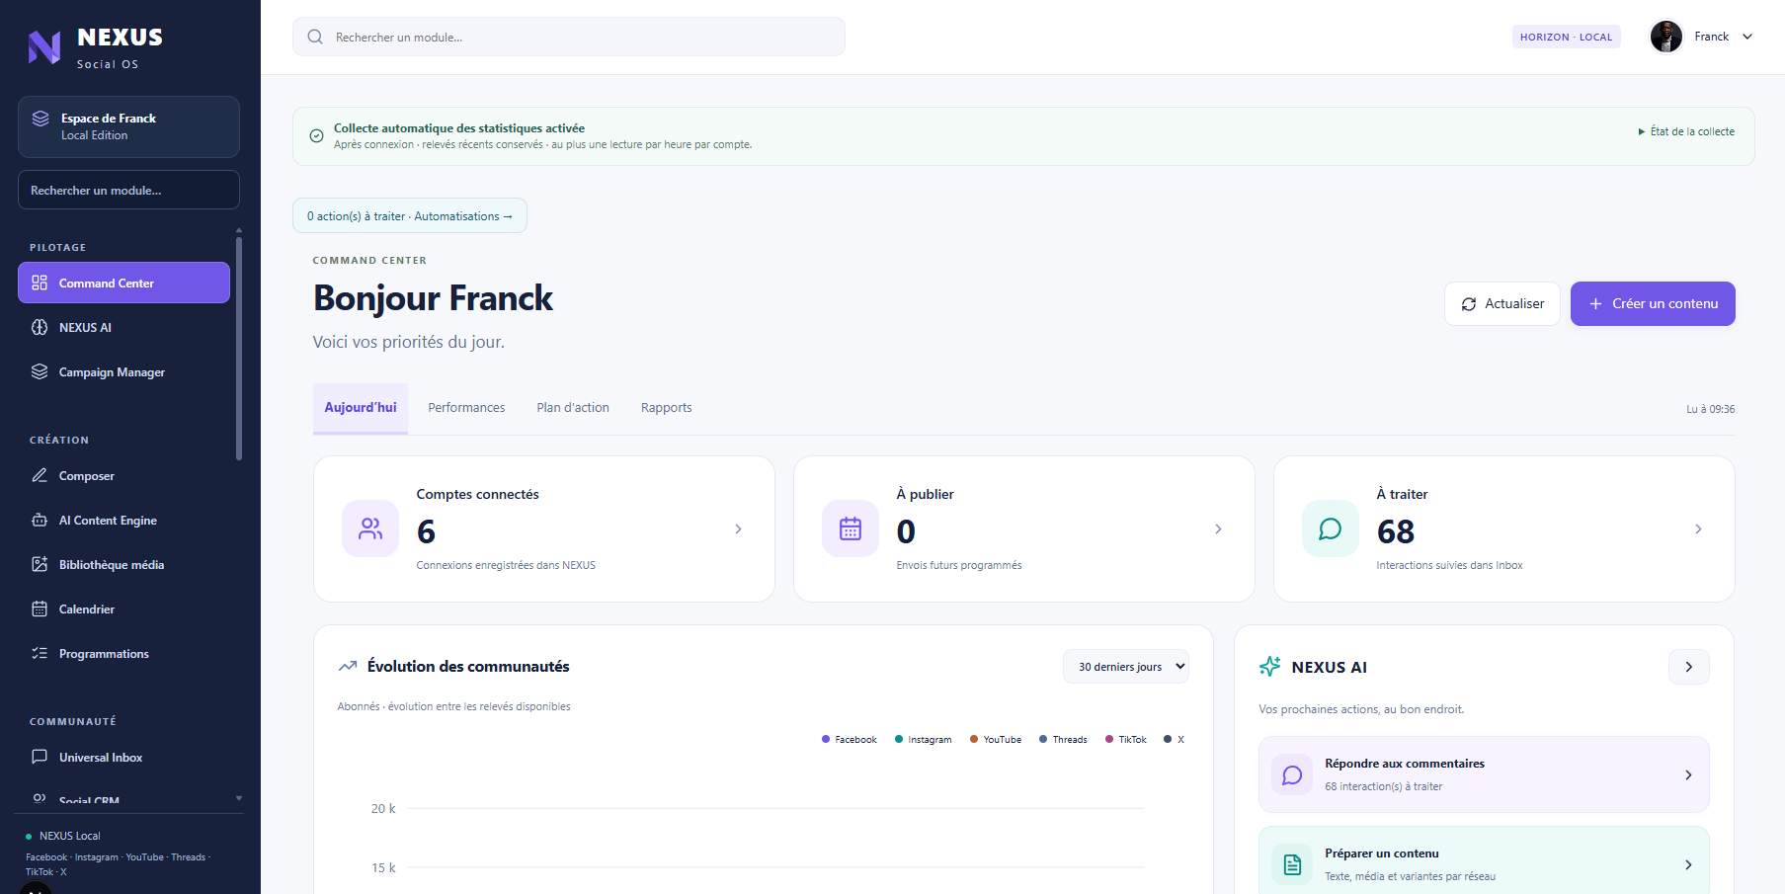The width and height of the screenshot is (1785, 894).
Task: Open the Automatisations actions link
Action: (410, 216)
